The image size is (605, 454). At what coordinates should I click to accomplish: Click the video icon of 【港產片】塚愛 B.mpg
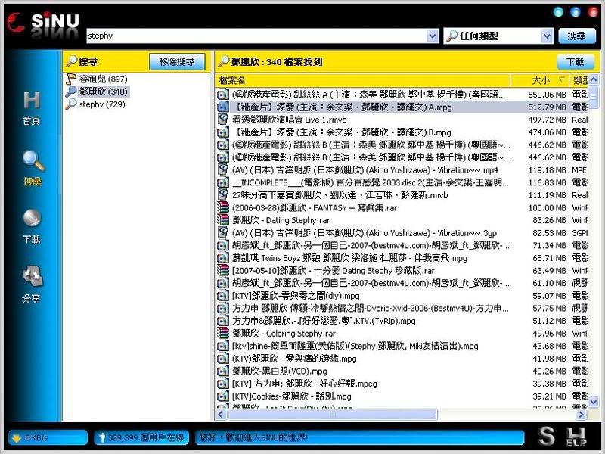222,132
